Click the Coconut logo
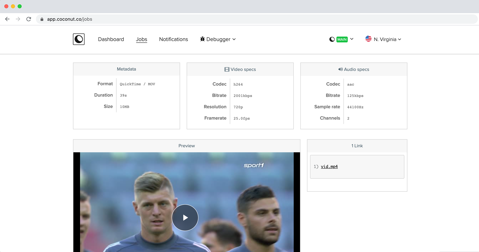The height and width of the screenshot is (252, 479). pos(79,39)
